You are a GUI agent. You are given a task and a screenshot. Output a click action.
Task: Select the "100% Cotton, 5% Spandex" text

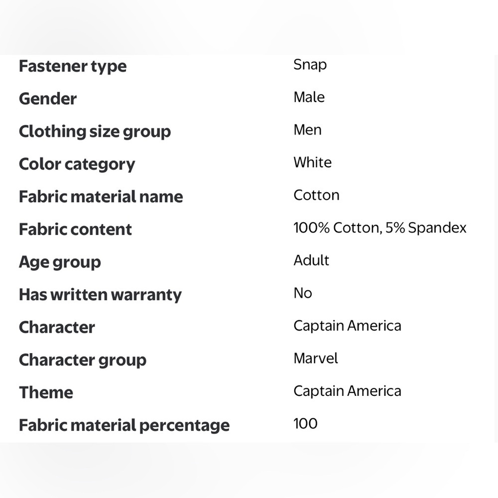379,228
